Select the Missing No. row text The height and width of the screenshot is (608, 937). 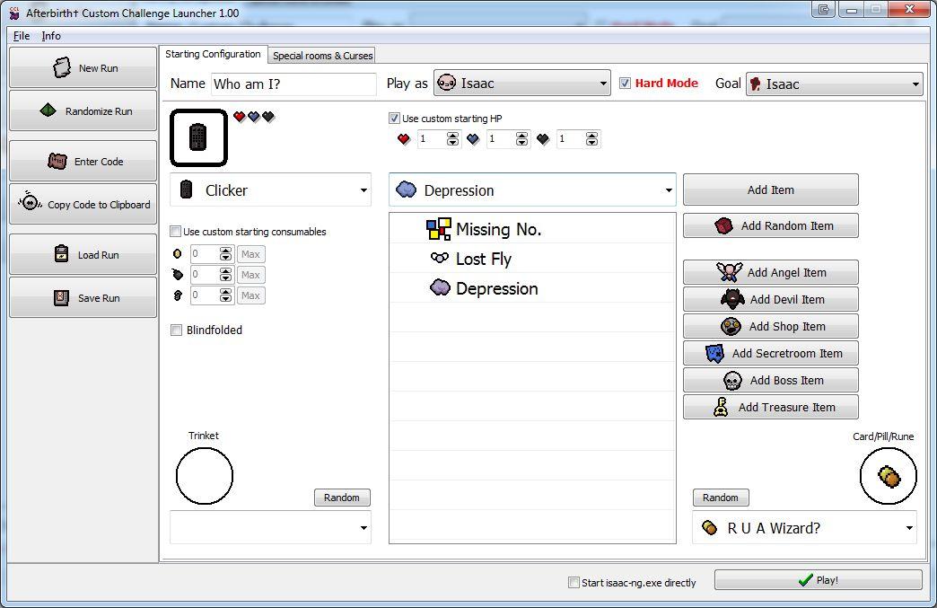(x=498, y=229)
